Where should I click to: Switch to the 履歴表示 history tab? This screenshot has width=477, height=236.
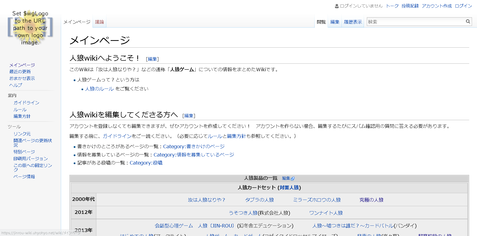click(353, 22)
